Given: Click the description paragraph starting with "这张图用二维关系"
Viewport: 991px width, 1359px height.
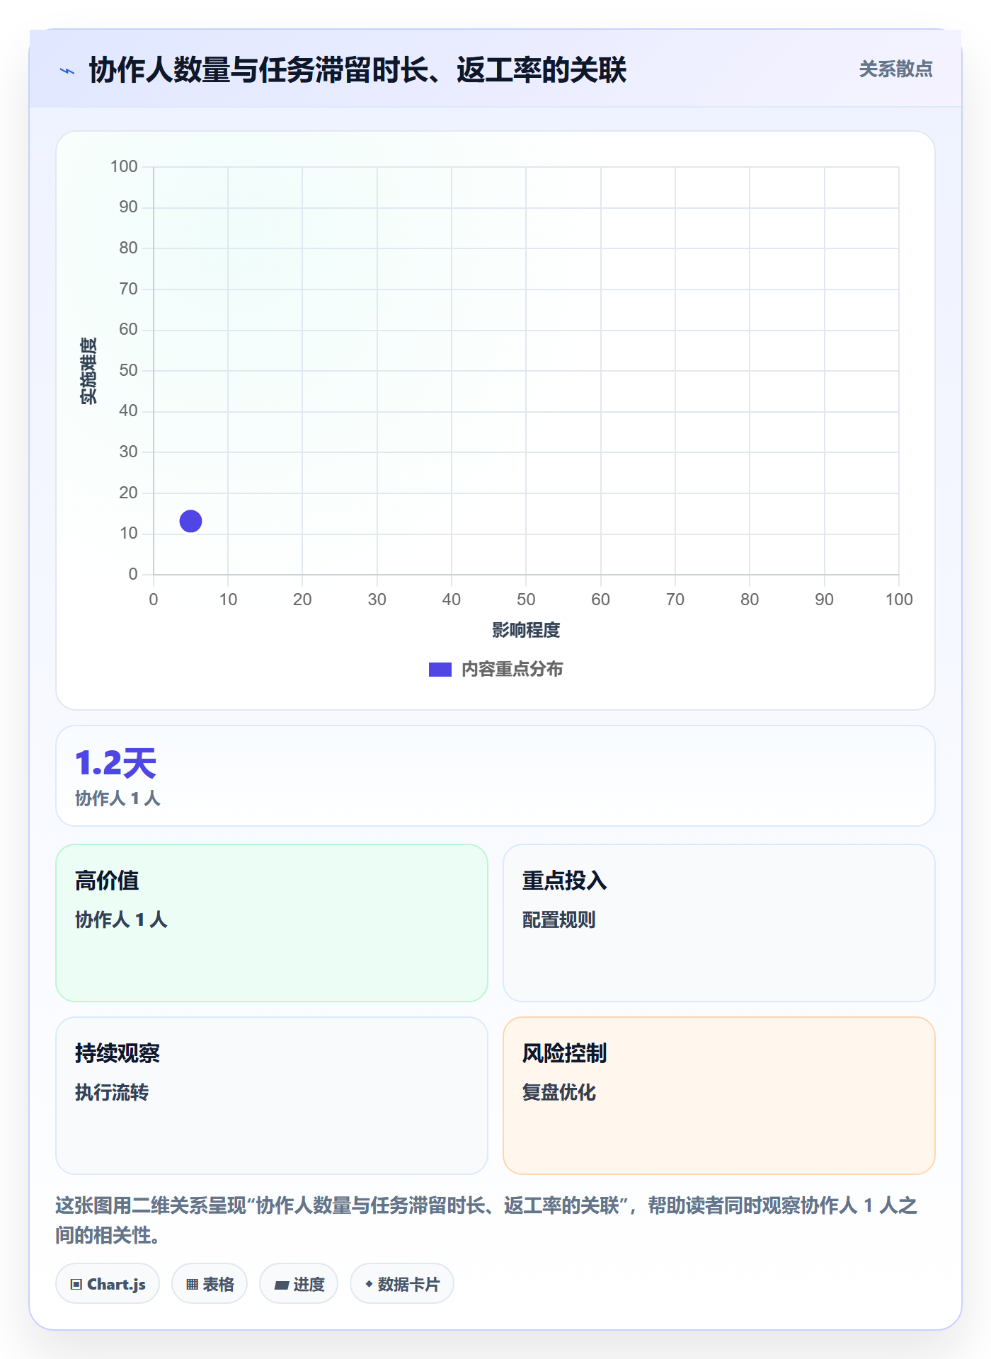Looking at the screenshot, I should pos(487,1220).
